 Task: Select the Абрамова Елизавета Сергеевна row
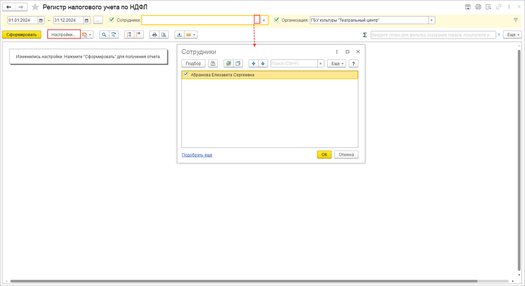[x=270, y=75]
